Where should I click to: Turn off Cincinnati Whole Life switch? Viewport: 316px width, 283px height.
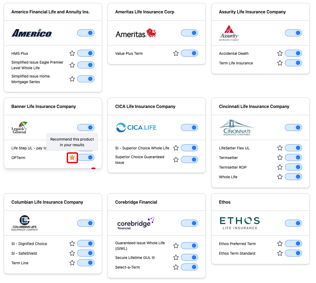pyautogui.click(x=293, y=177)
